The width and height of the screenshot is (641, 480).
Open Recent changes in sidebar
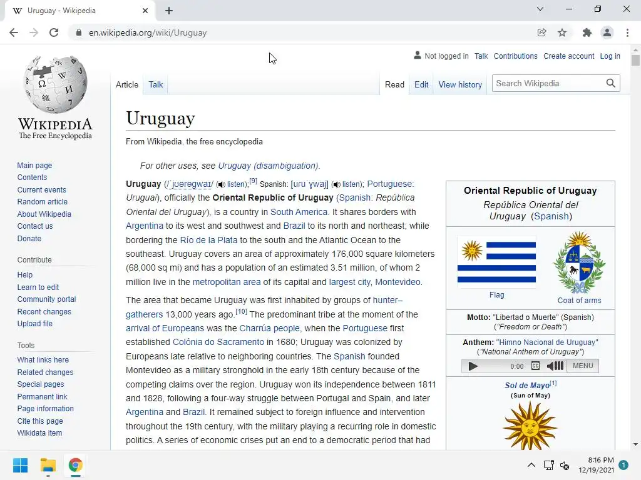coord(44,311)
